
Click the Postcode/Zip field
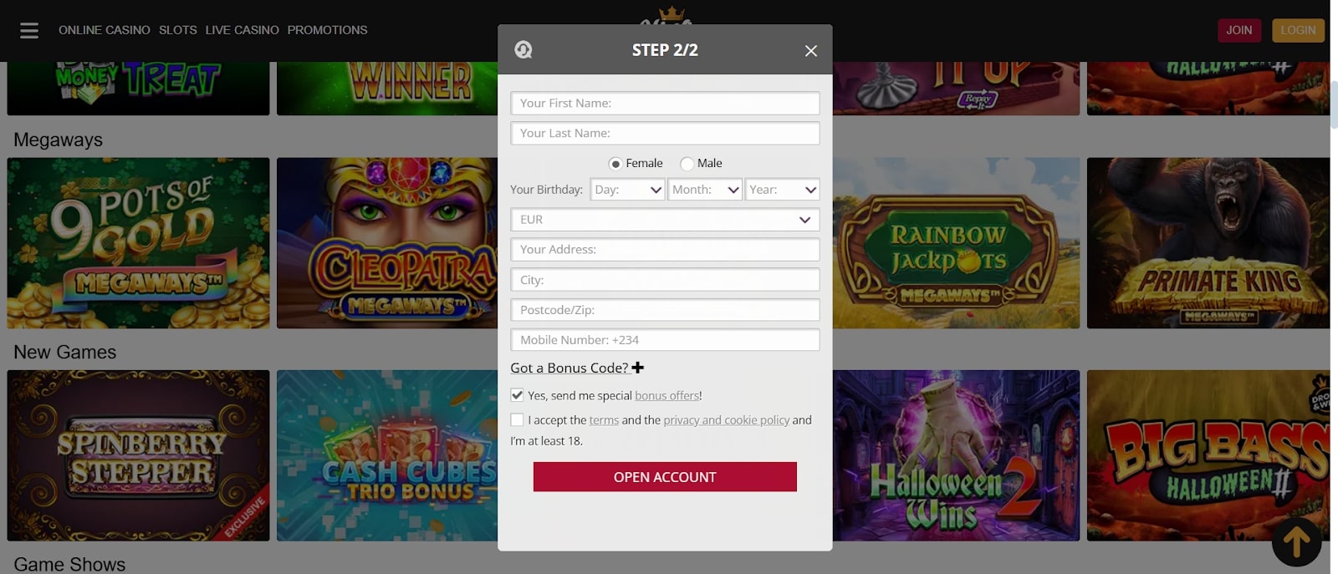[665, 310]
